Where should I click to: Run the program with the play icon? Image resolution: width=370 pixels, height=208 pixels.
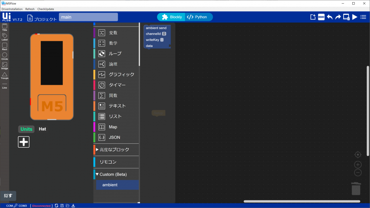click(355, 17)
